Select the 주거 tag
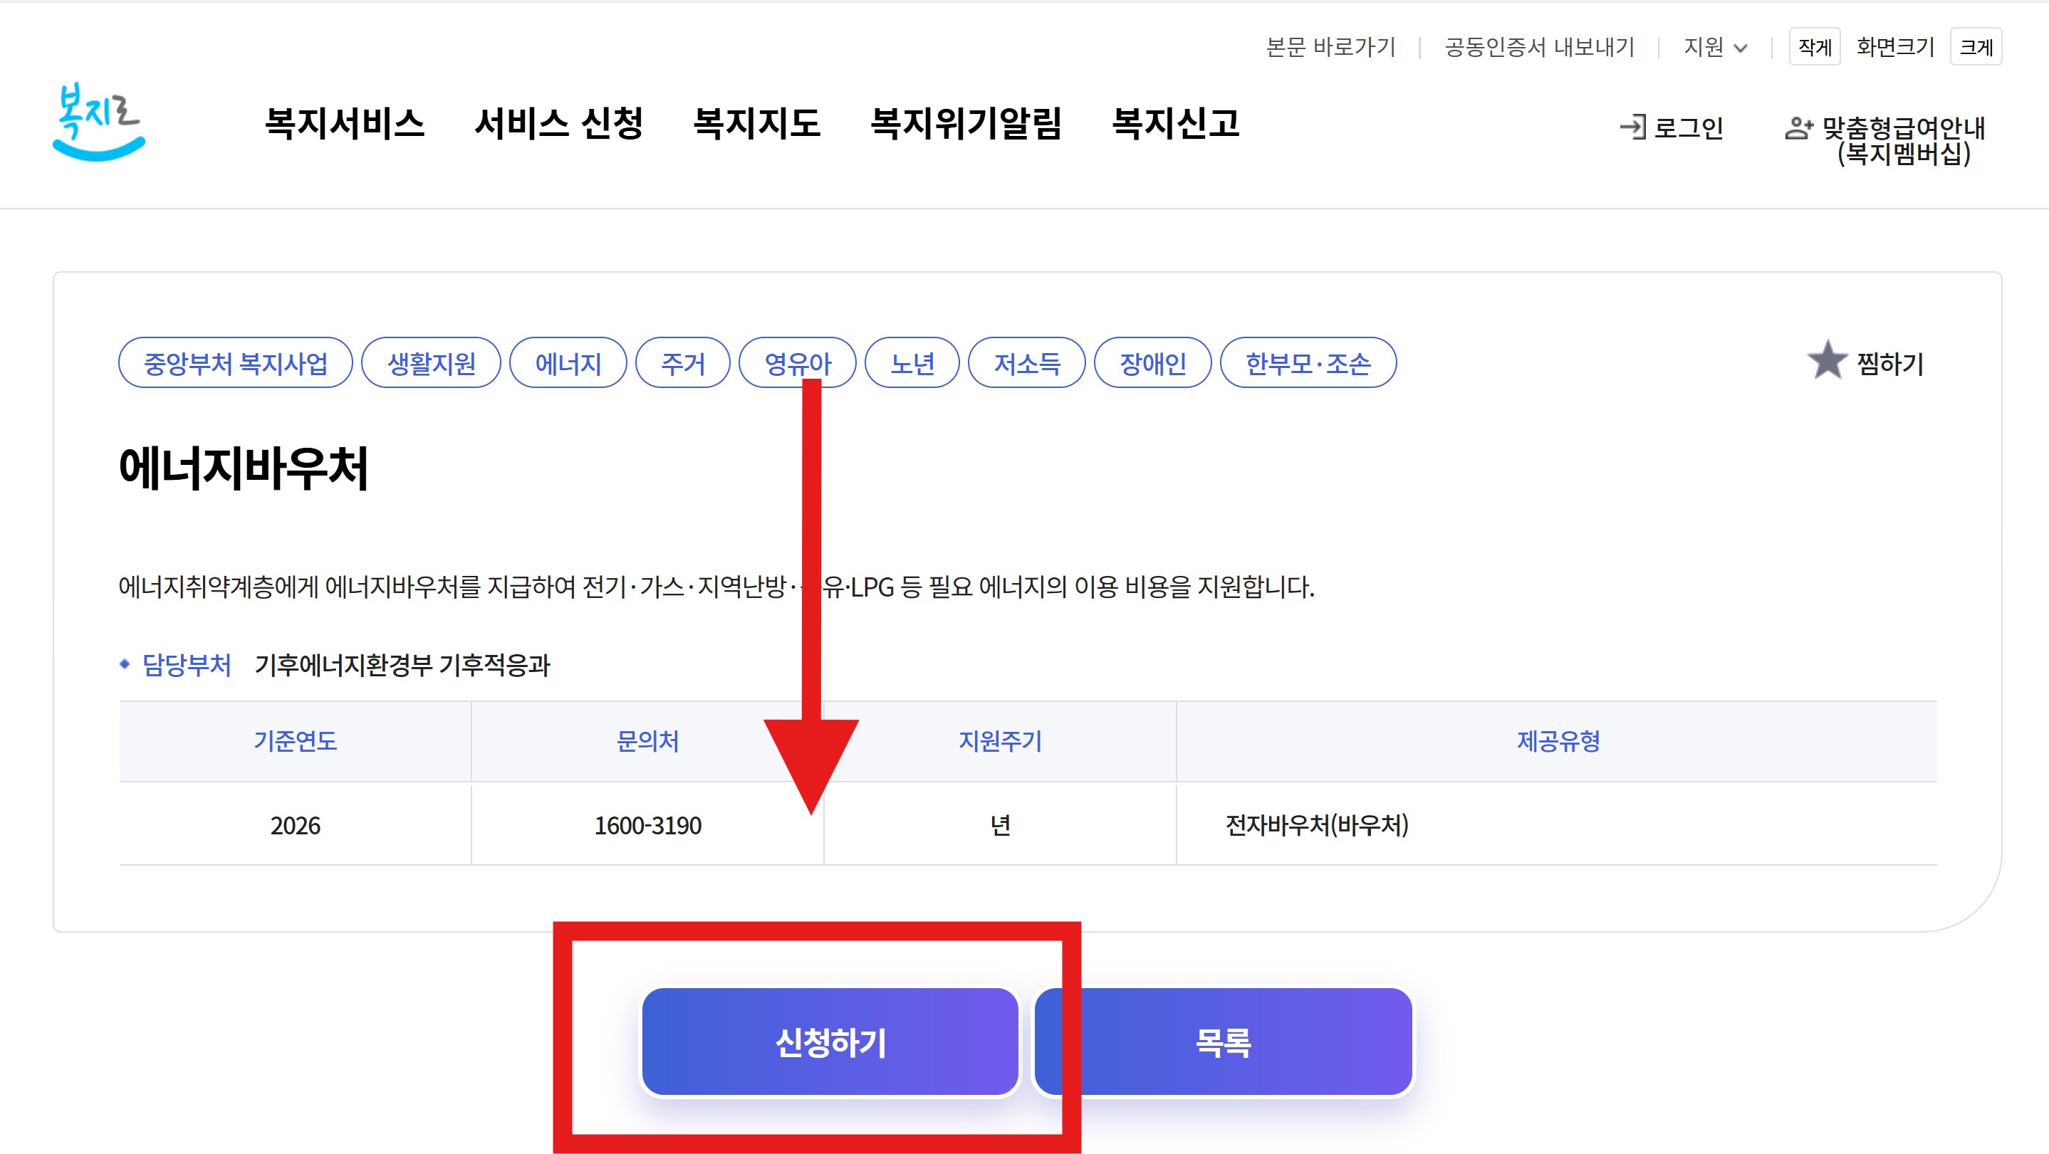2049x1154 pixels. click(682, 362)
